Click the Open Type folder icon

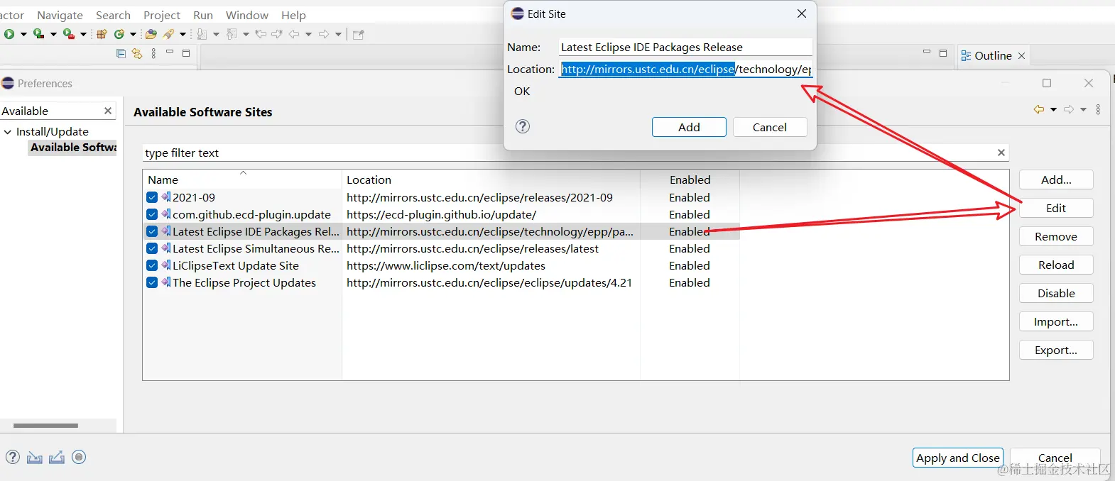pyautogui.click(x=151, y=34)
